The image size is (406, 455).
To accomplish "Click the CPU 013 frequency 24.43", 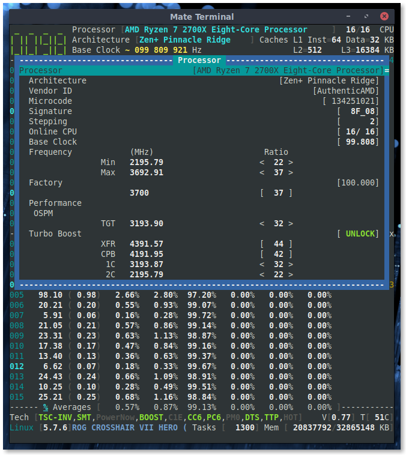I will (x=50, y=376).
